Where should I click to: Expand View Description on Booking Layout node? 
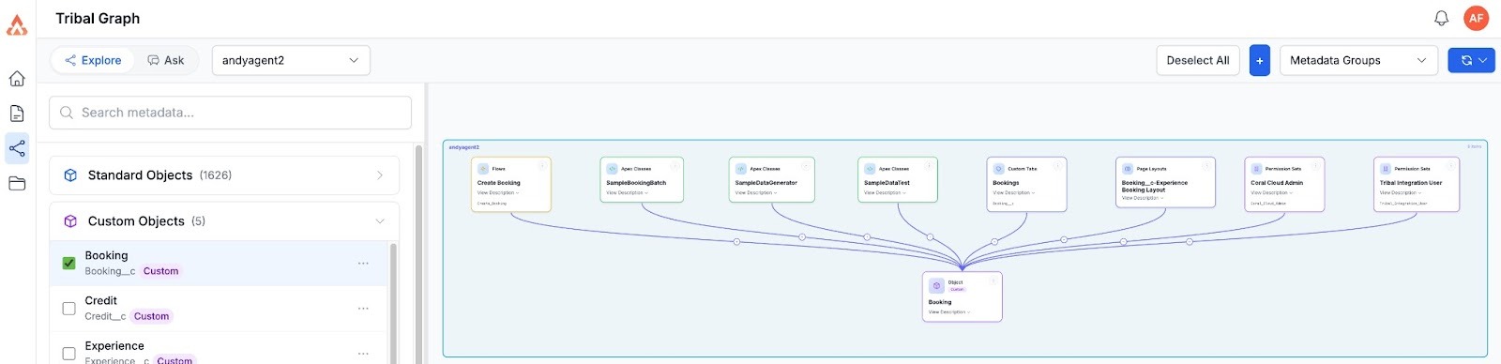(x=1143, y=198)
